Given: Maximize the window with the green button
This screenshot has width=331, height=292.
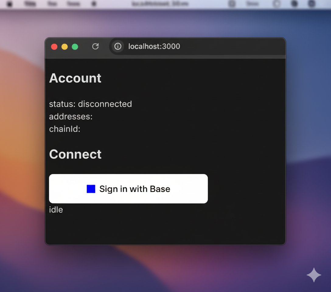Looking at the screenshot, I should point(75,47).
